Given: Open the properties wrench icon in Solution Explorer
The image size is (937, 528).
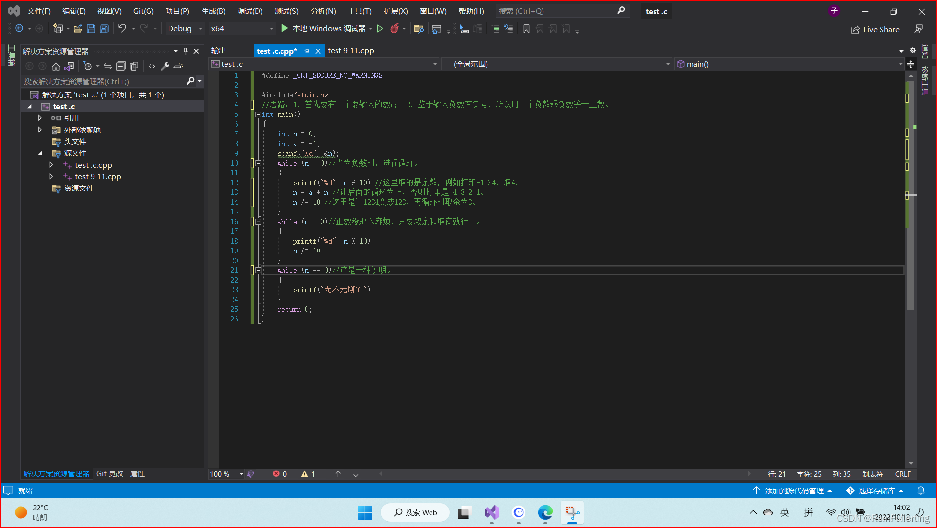Looking at the screenshot, I should (x=165, y=66).
